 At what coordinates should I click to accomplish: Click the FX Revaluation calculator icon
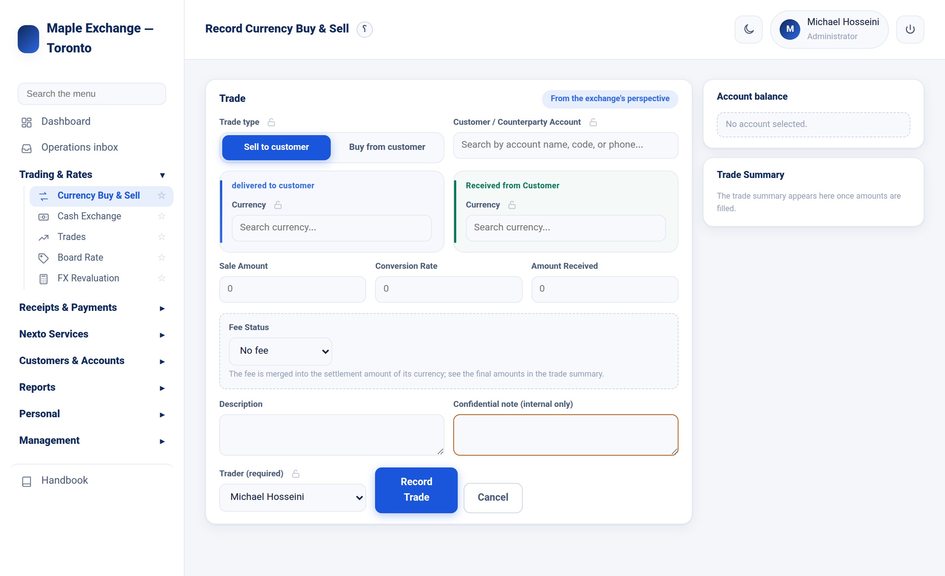coord(43,279)
